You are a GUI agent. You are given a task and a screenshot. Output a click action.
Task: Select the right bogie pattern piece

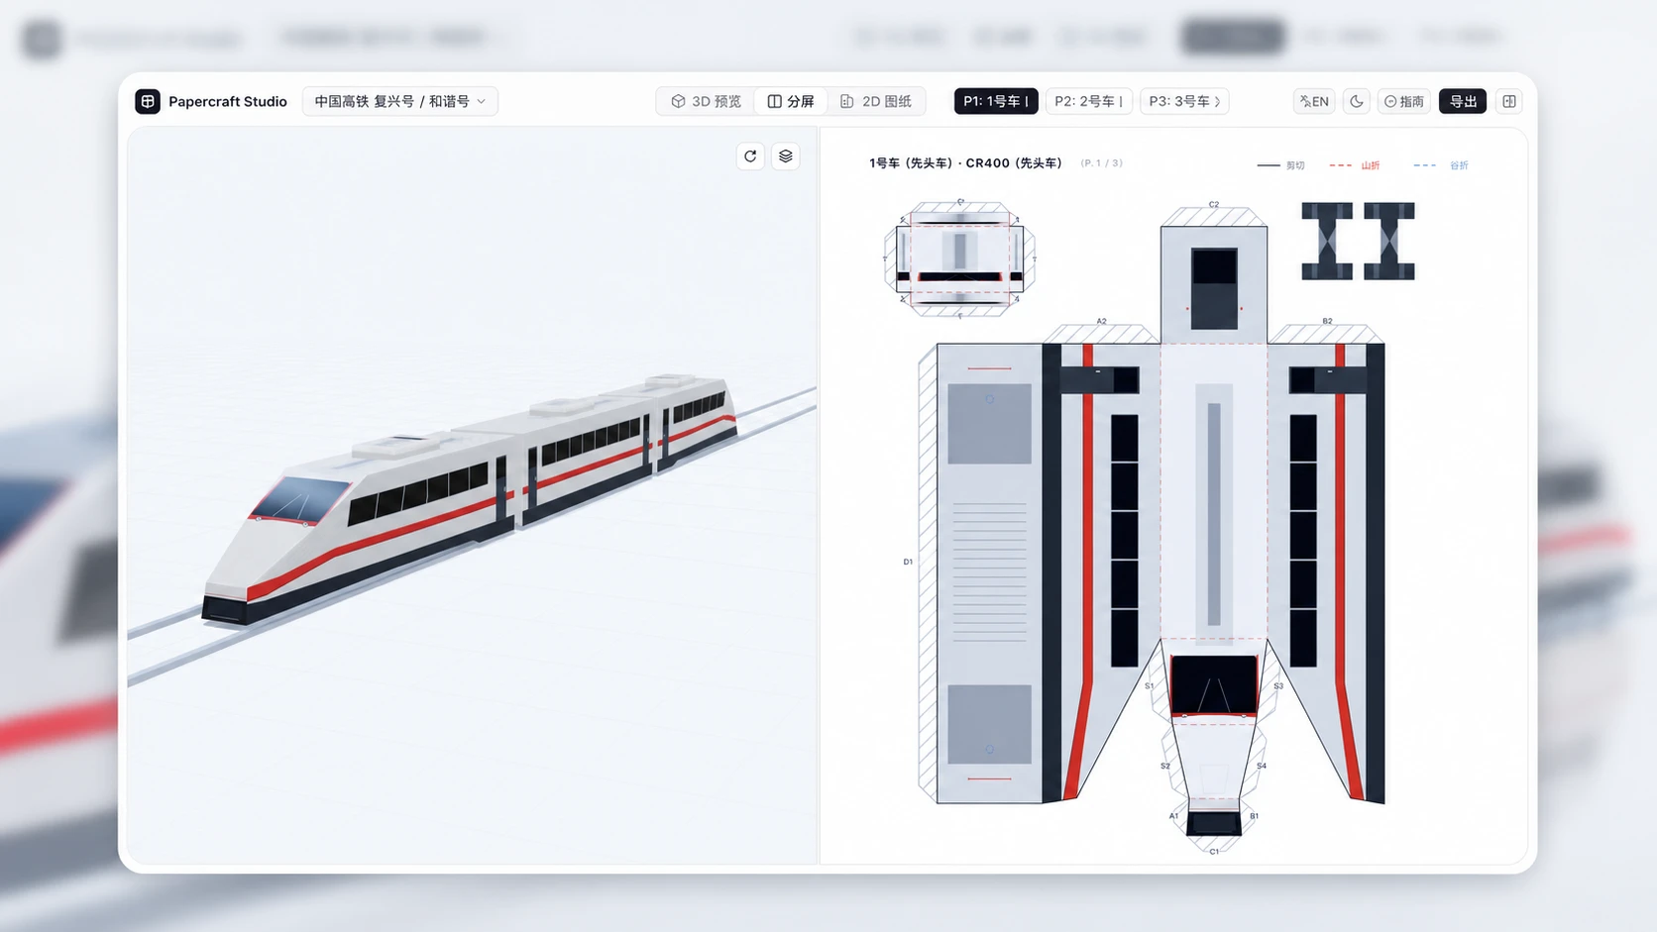click(x=1388, y=241)
